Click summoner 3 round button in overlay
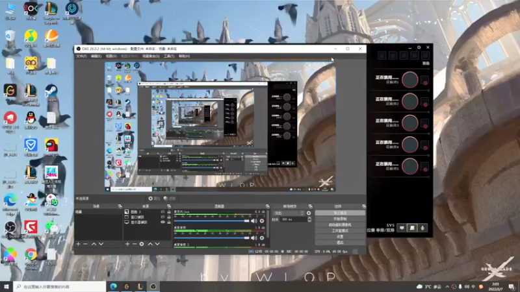 (x=410, y=123)
